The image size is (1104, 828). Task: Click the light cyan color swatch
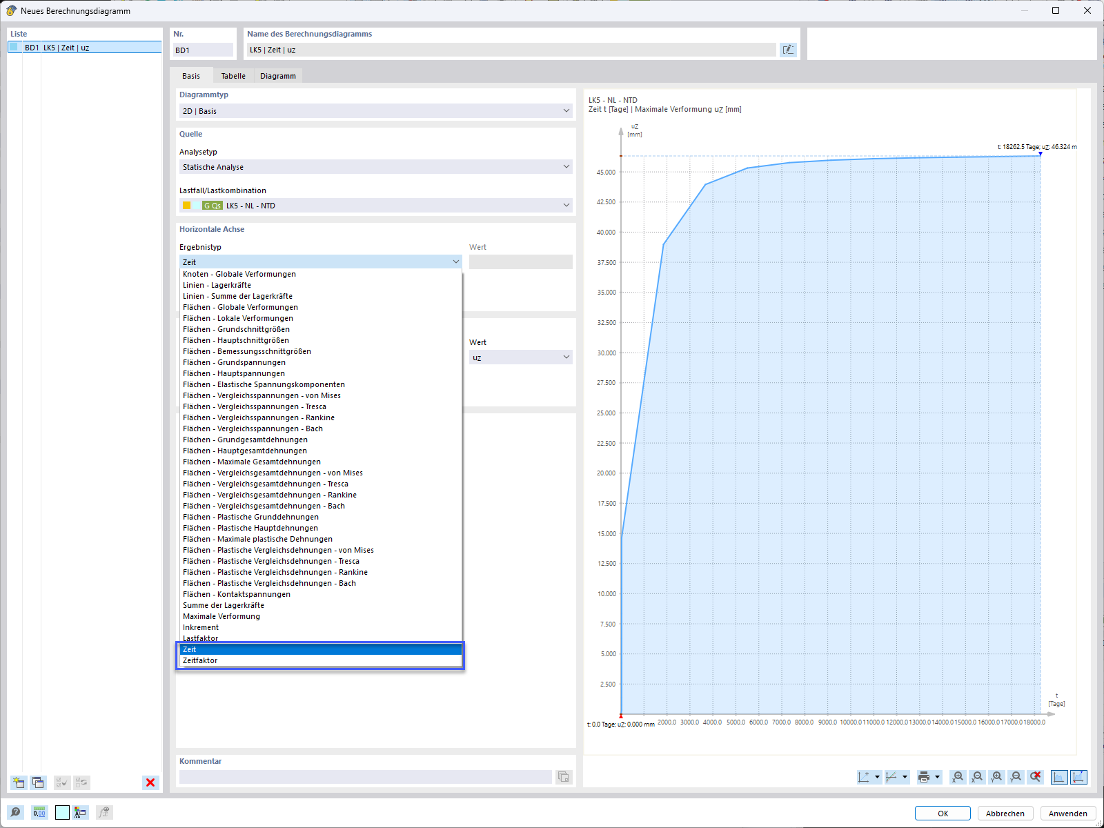point(62,812)
